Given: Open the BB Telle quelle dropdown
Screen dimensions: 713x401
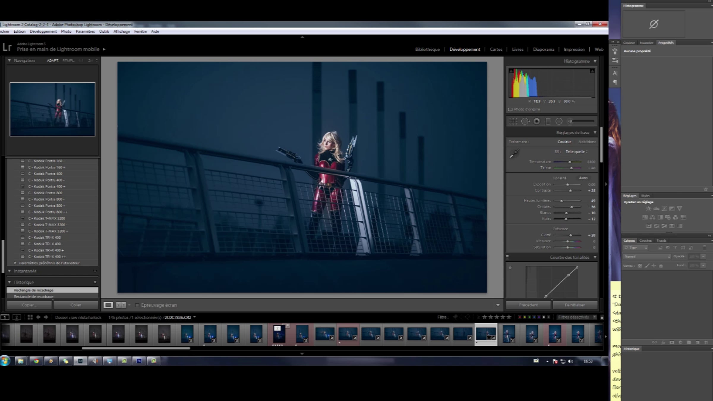Looking at the screenshot, I should [576, 152].
